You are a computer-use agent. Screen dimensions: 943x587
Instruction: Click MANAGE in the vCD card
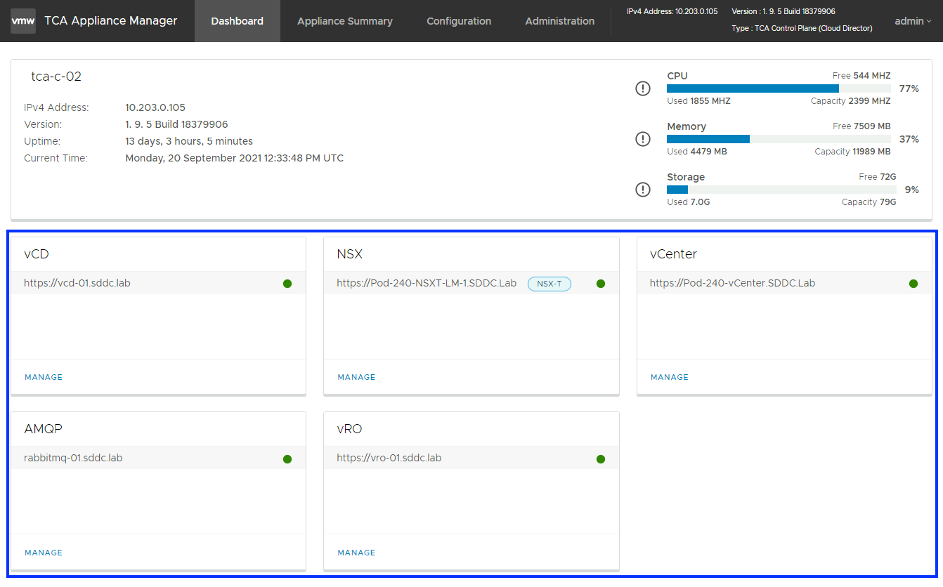coord(44,377)
